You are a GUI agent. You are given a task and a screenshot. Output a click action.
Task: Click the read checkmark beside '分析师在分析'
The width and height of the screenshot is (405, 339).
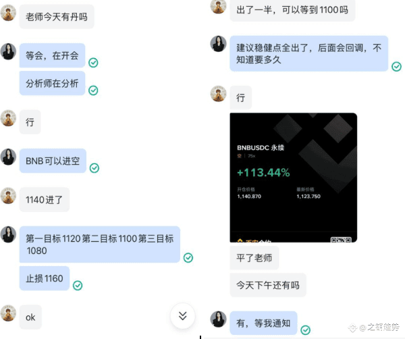93,90
